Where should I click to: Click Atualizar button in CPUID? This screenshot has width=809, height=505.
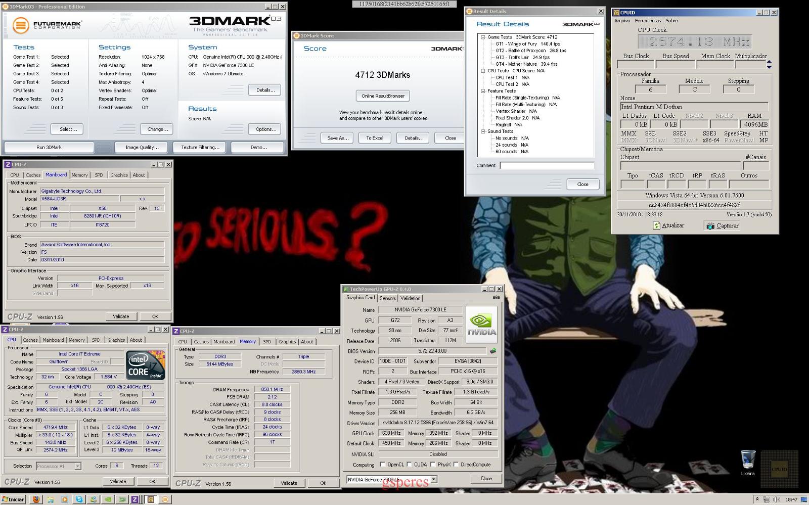pyautogui.click(x=668, y=225)
